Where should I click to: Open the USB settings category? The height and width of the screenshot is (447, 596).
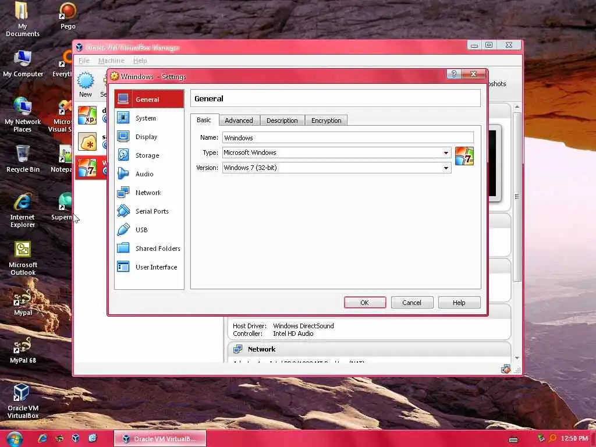pyautogui.click(x=149, y=229)
